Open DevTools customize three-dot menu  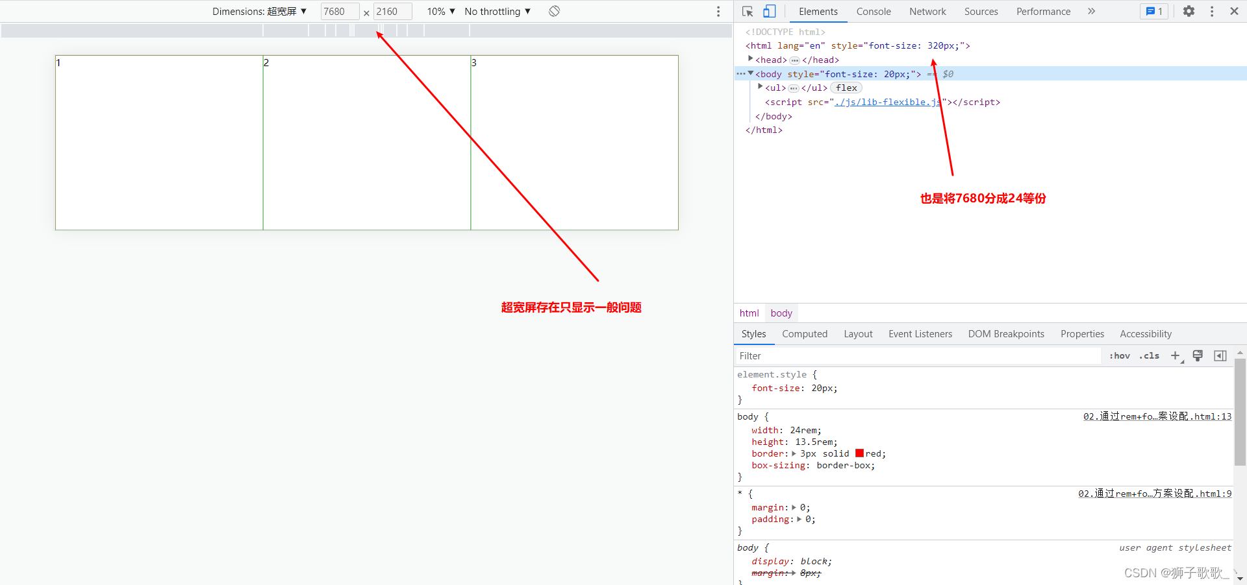pos(1212,11)
